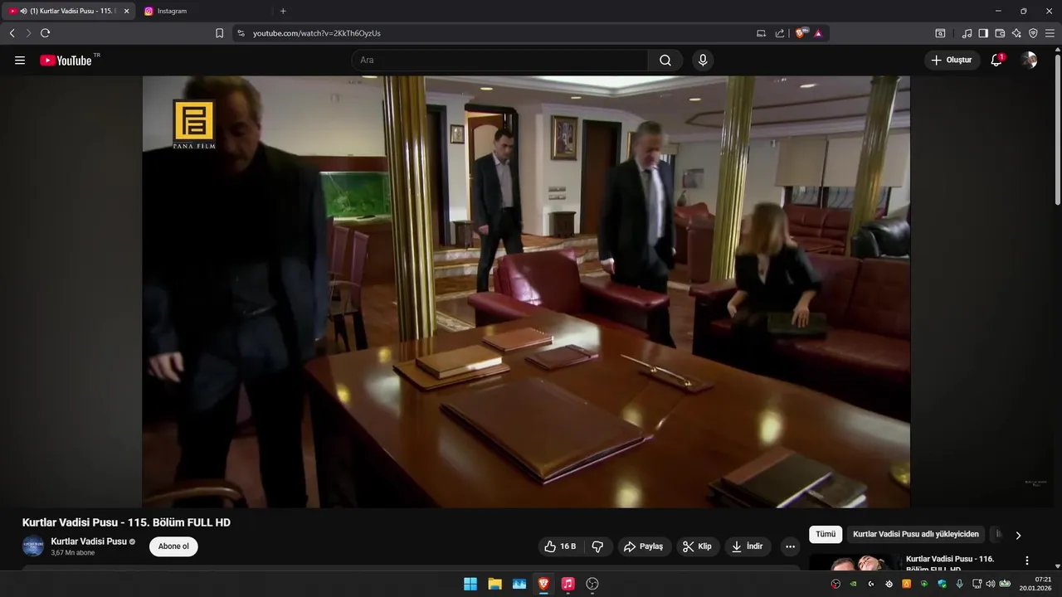Select Kurtlar Vadisi Pusu adlı yükleyiciden chip

coord(916,534)
